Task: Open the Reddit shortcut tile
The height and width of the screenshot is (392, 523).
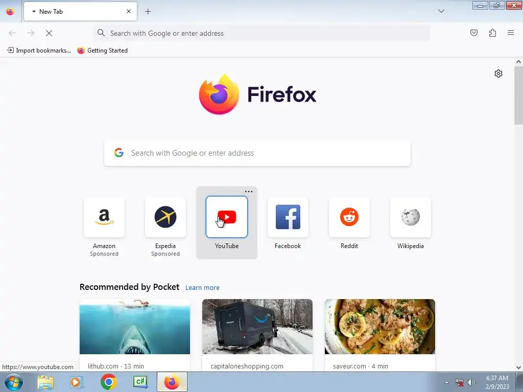Action: pos(349,217)
